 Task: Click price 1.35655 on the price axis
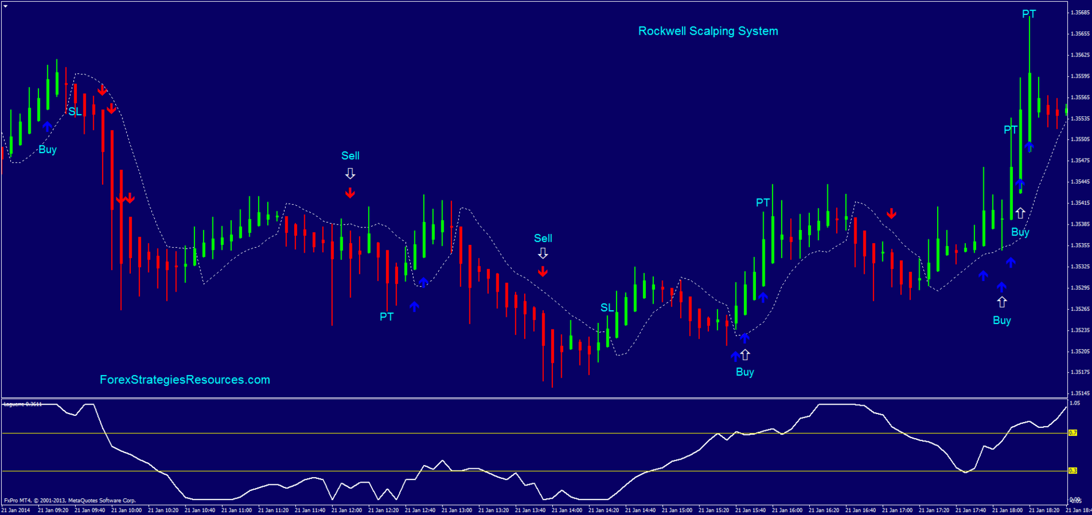(1080, 34)
